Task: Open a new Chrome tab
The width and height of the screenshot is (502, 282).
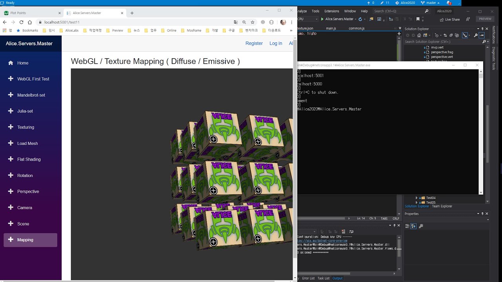Action: click(132, 13)
